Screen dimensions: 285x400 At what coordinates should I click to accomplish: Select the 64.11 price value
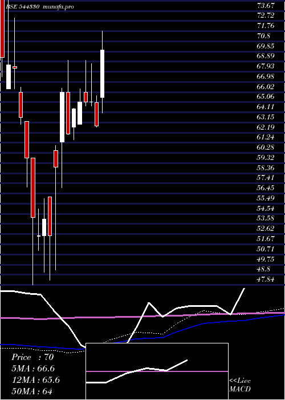266,107
